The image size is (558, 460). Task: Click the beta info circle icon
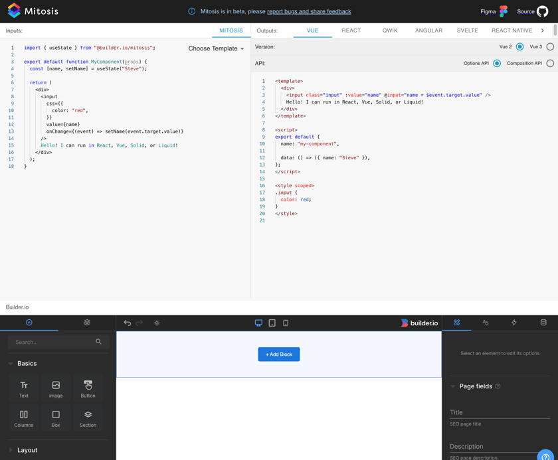(191, 11)
